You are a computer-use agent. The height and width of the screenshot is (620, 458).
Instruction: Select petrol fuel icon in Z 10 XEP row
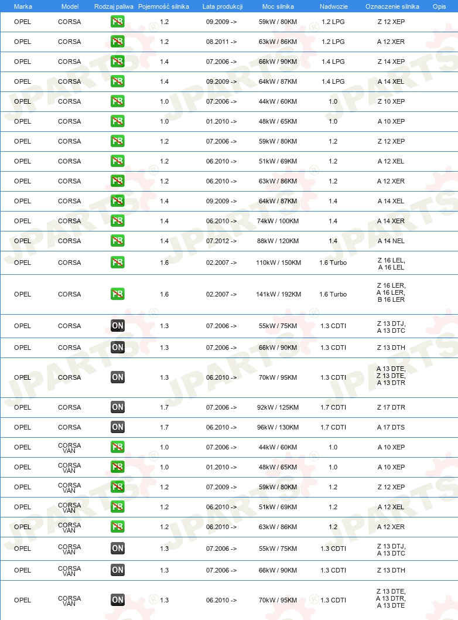(x=117, y=101)
